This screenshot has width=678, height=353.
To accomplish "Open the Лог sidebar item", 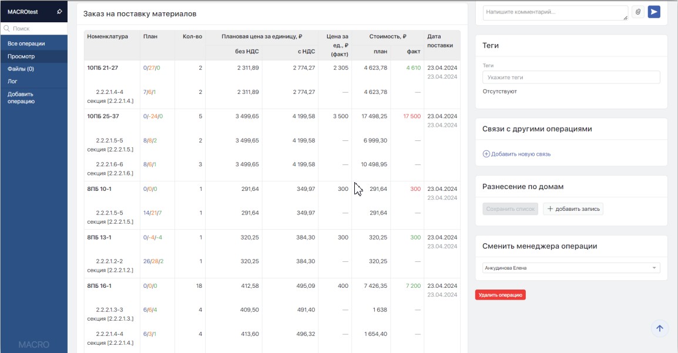I will coord(12,81).
